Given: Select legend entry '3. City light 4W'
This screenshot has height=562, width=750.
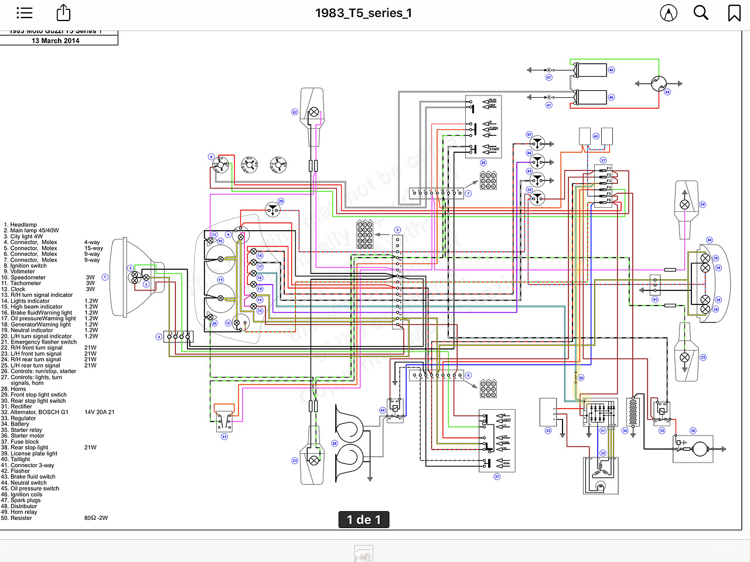Looking at the screenshot, I should pyautogui.click(x=23, y=237).
